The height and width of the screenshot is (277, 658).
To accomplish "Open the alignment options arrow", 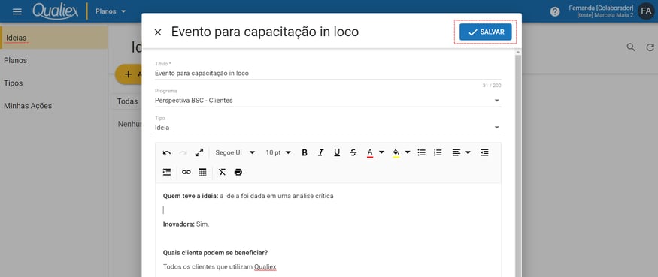I will click(x=468, y=152).
